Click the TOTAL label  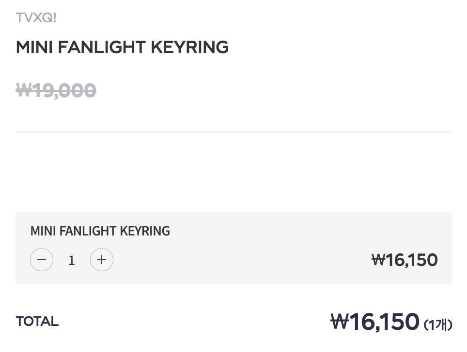[x=37, y=322]
